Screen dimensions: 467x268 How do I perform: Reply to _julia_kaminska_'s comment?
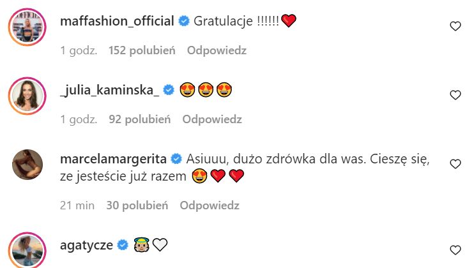(212, 119)
